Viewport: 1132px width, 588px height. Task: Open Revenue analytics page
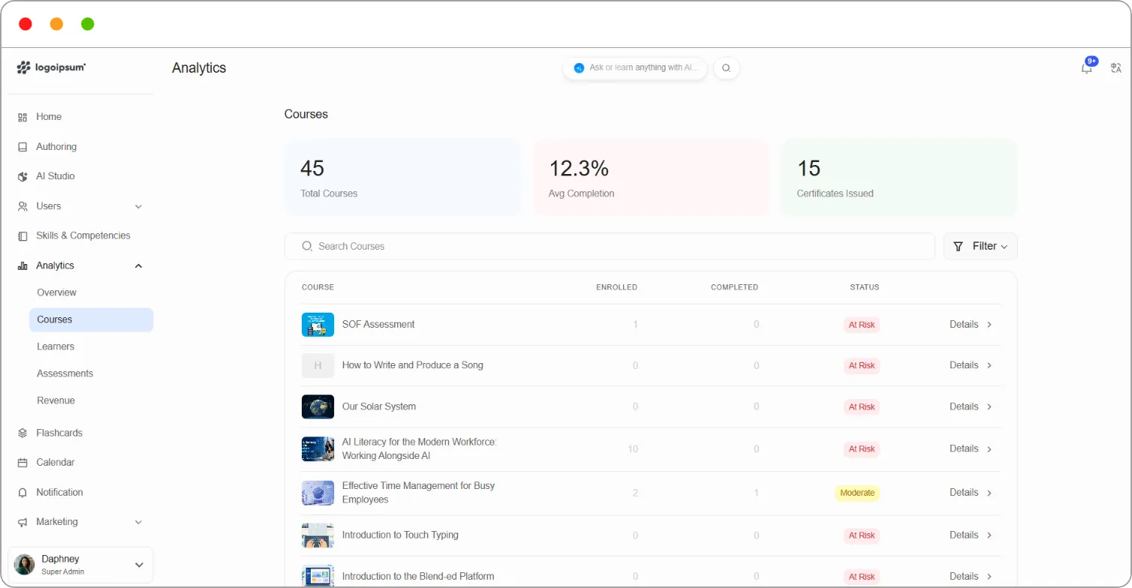pos(56,400)
